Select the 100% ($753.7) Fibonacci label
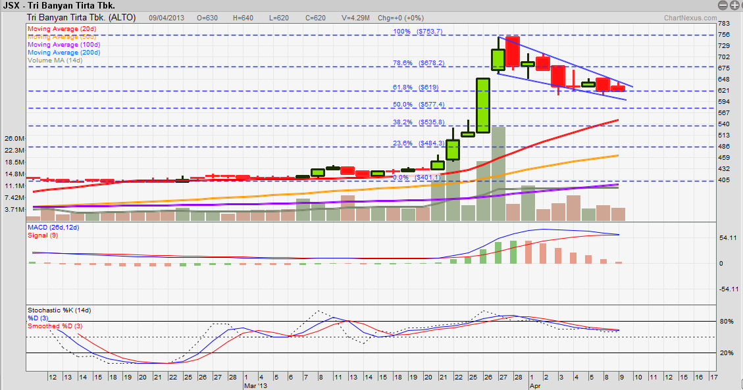The image size is (743, 390). tap(418, 31)
